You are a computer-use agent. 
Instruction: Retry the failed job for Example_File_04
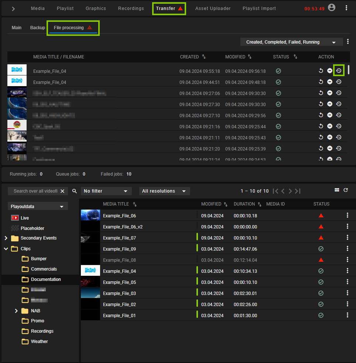pyautogui.click(x=321, y=70)
